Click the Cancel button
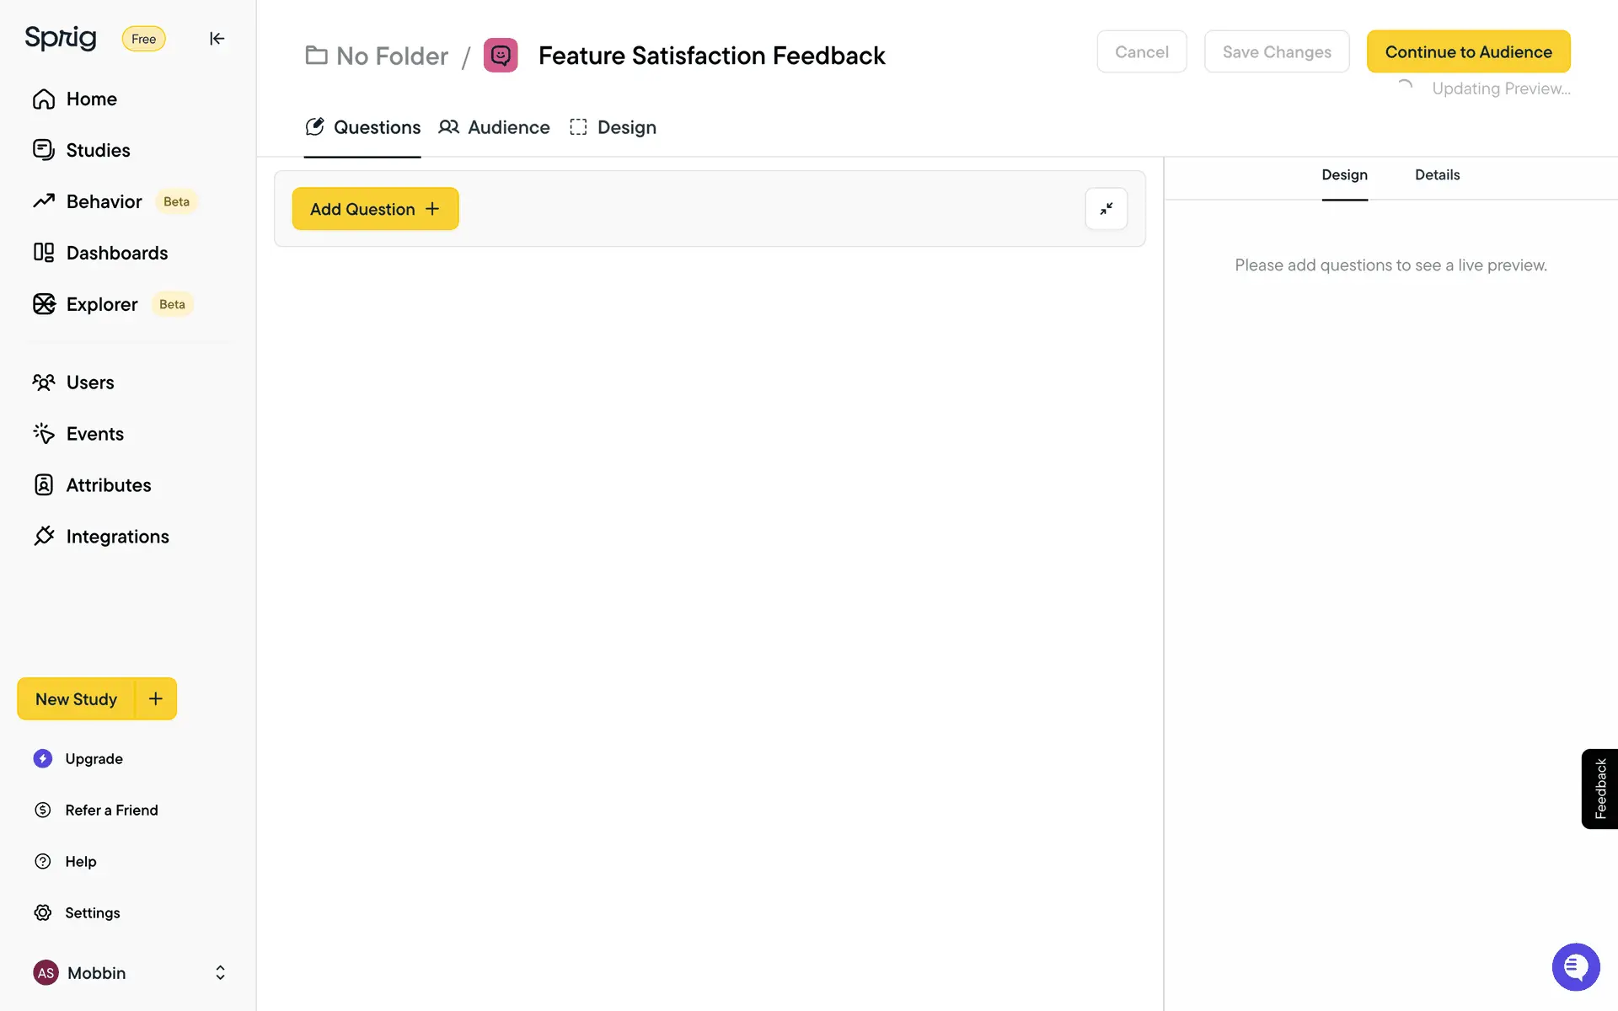Viewport: 1618px width, 1011px height. [1141, 52]
